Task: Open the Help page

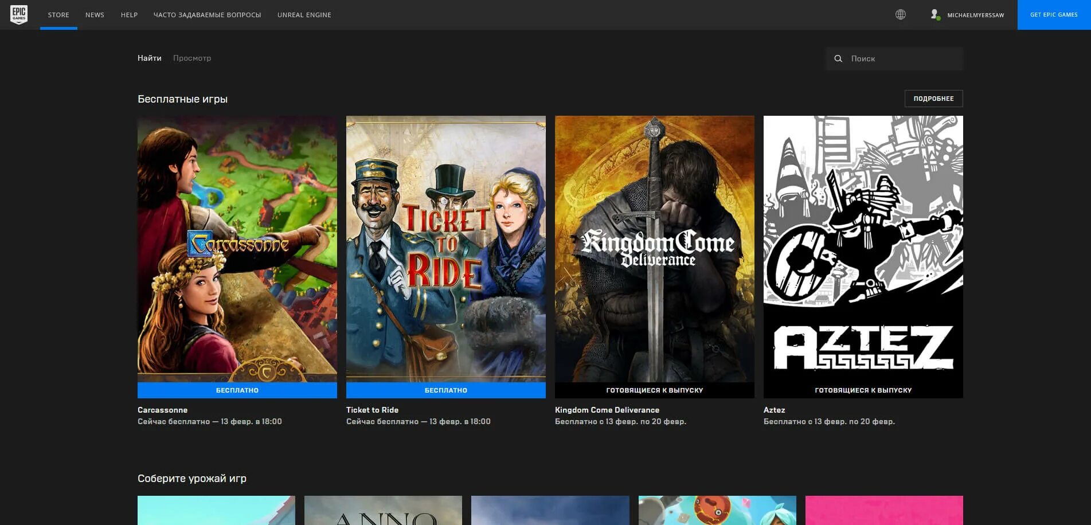Action: pyautogui.click(x=129, y=15)
